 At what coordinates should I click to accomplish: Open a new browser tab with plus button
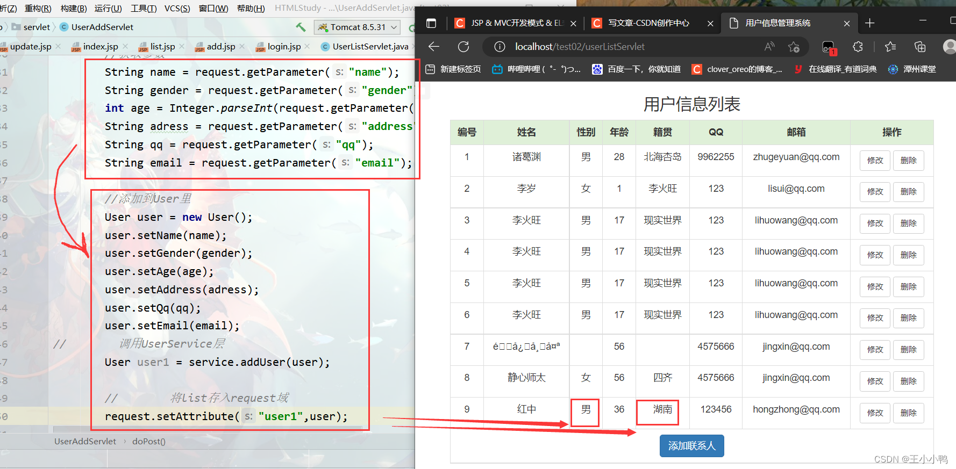pos(870,23)
